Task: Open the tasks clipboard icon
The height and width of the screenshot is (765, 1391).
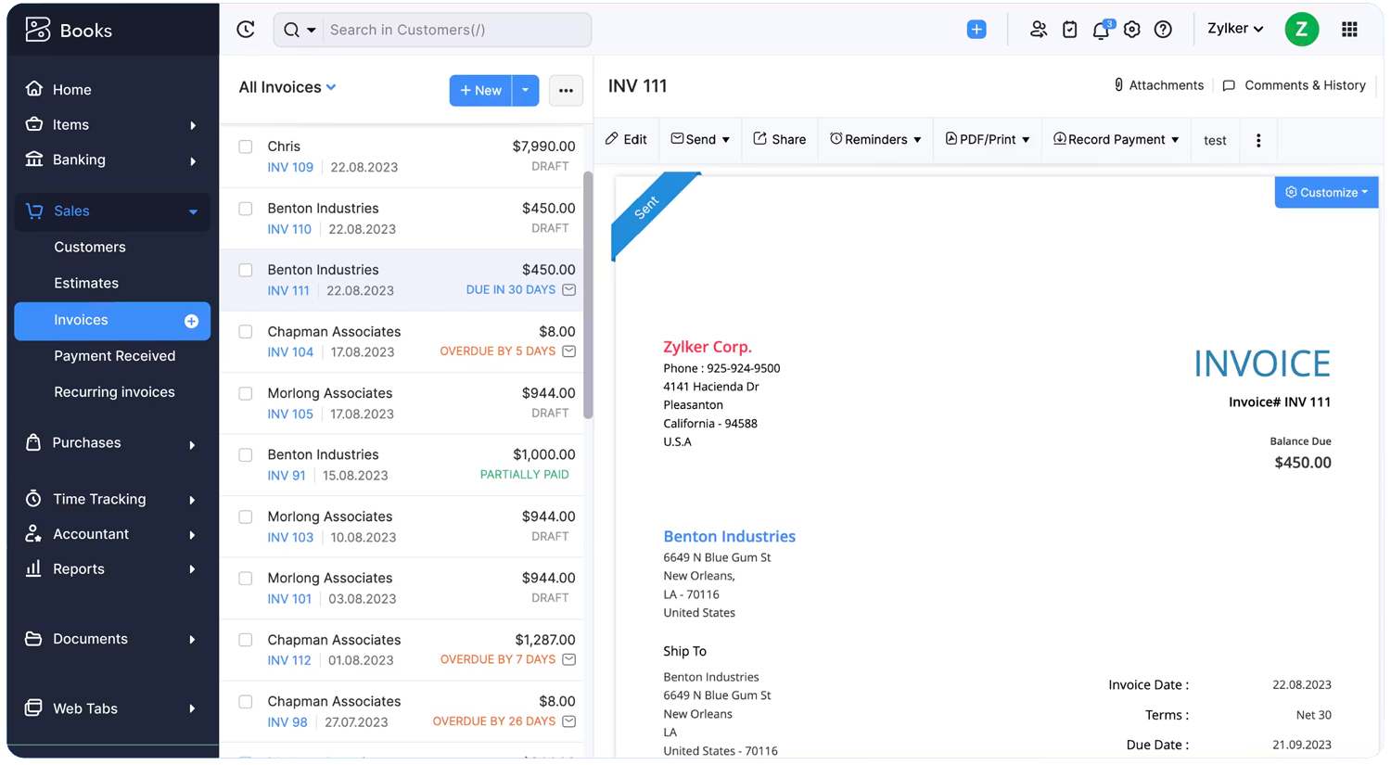Action: point(1069,30)
